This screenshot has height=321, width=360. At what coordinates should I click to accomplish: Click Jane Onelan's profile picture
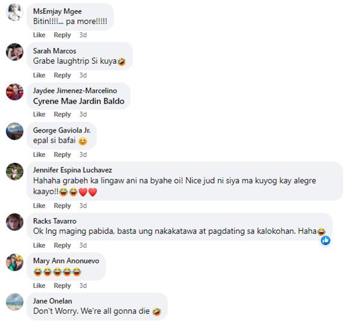click(x=14, y=302)
